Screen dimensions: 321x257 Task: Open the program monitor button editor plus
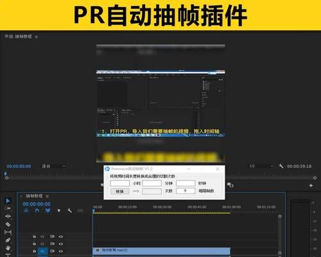[311, 186]
